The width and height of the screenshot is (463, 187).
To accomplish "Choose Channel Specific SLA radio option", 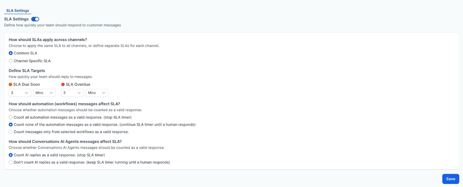I will click(x=11, y=61).
